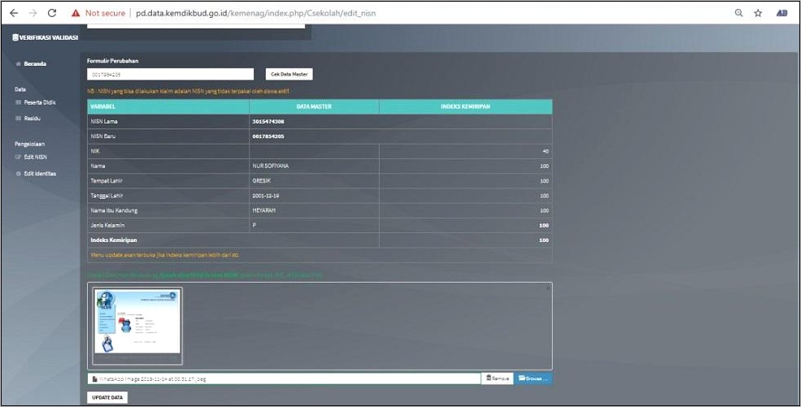Open the AB extension icon
Viewport: 801px width, 407px height.
(781, 13)
